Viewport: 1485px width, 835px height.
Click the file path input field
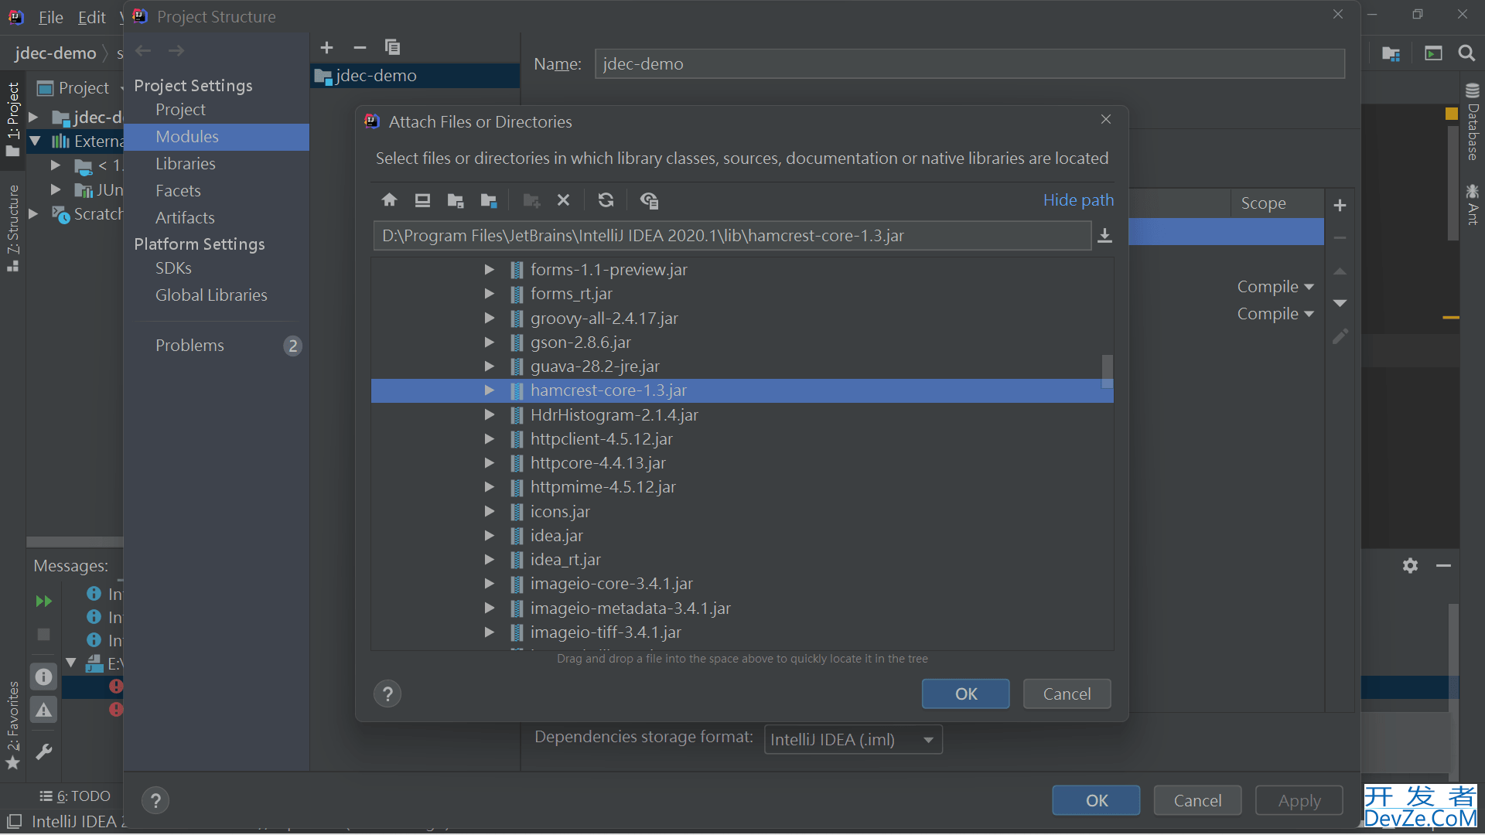pos(732,236)
